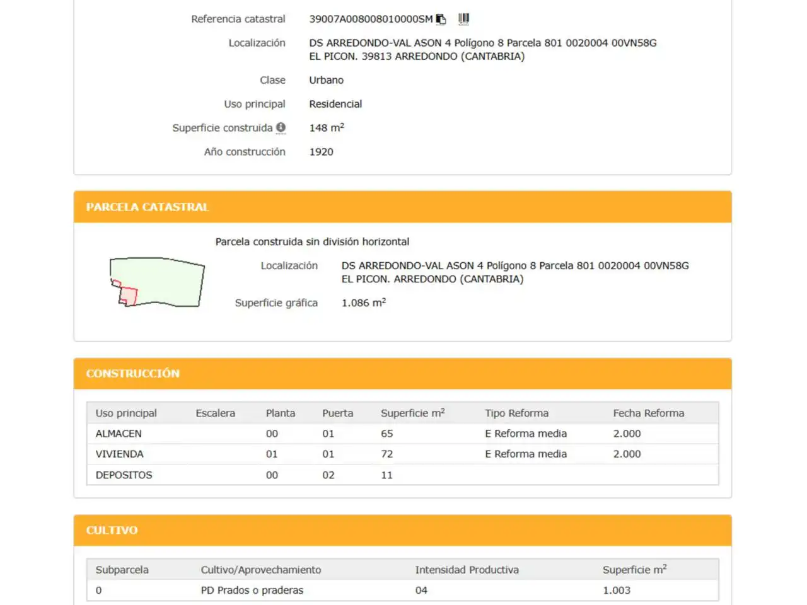Screen dimensions: 807x605
Task: Select Intensidad Productiva value 04
Action: (421, 591)
